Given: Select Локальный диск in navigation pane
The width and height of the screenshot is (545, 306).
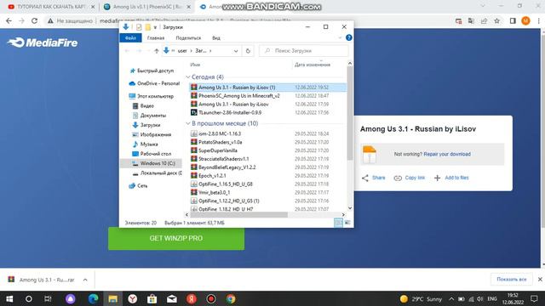Looking at the screenshot, I should [157, 173].
